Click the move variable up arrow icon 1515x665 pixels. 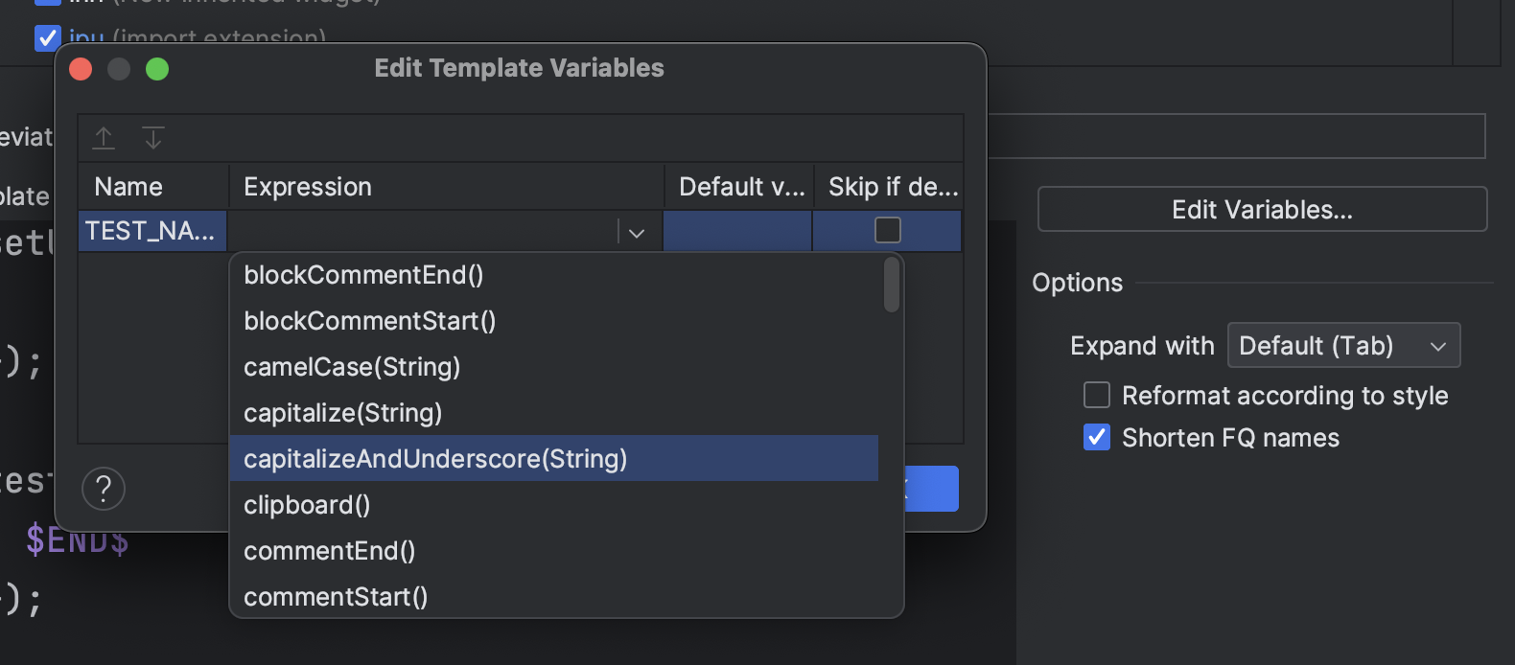(x=104, y=138)
